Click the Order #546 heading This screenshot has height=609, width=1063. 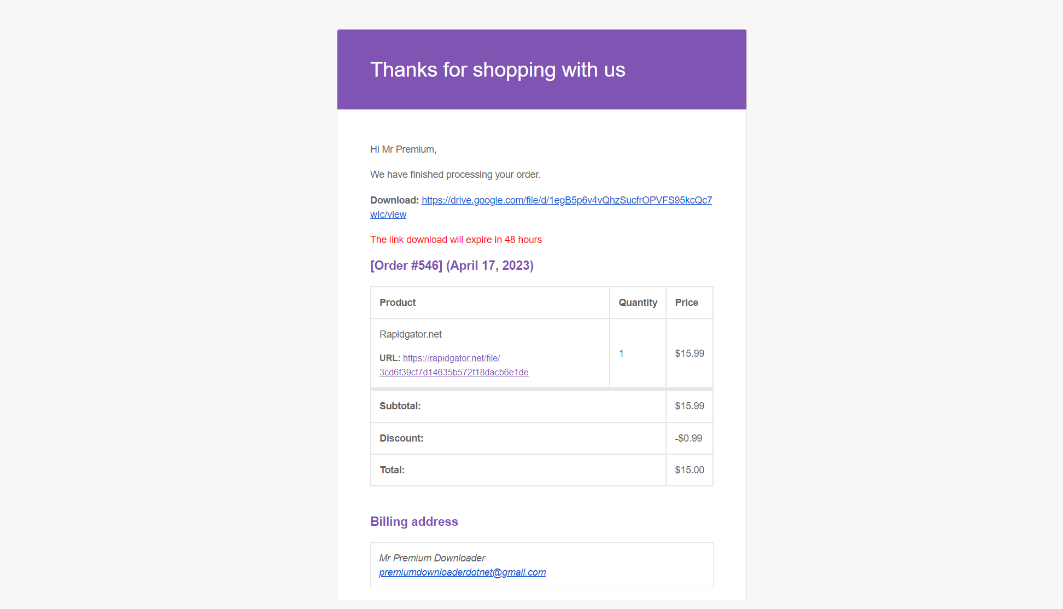point(452,265)
